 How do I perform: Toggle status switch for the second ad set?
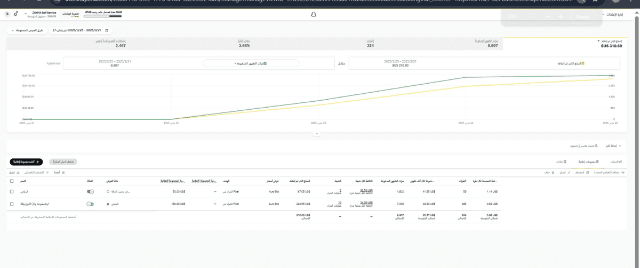pyautogui.click(x=90, y=204)
